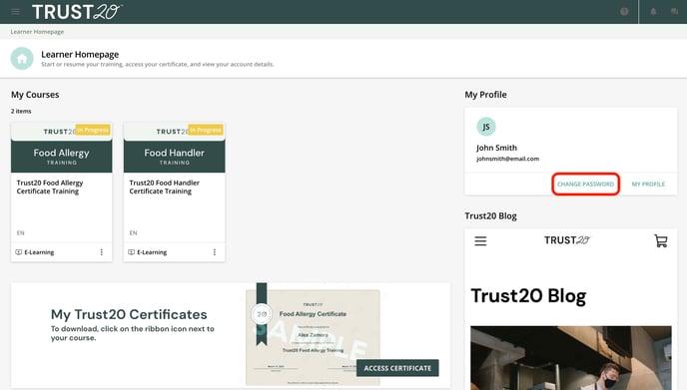Viewport: 687px width, 390px height.
Task: Open notifications via the bell icon
Action: [x=653, y=12]
